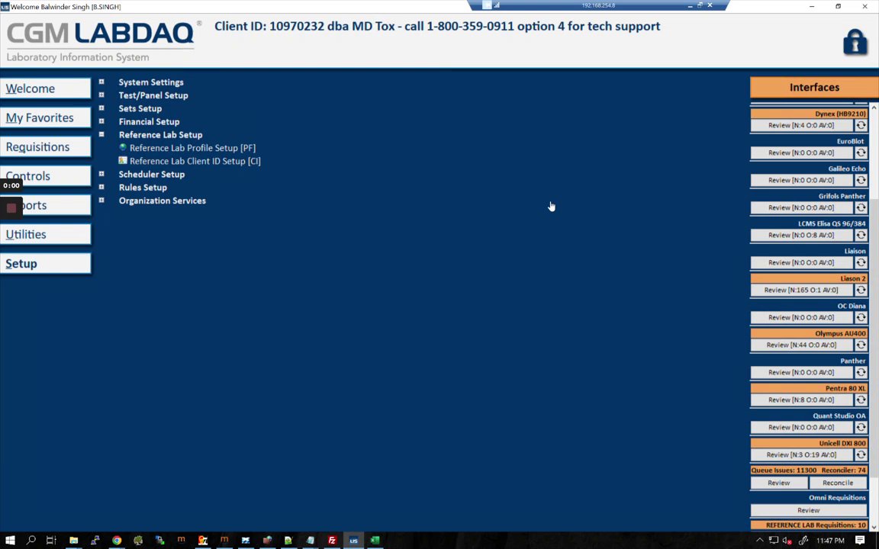Open Olympus AU400 Review [N:44 O:0 AV:0]
This screenshot has width=879, height=549.
tap(802, 345)
